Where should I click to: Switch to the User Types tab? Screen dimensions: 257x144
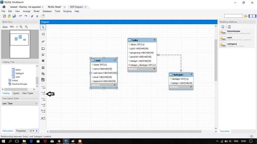point(27,93)
